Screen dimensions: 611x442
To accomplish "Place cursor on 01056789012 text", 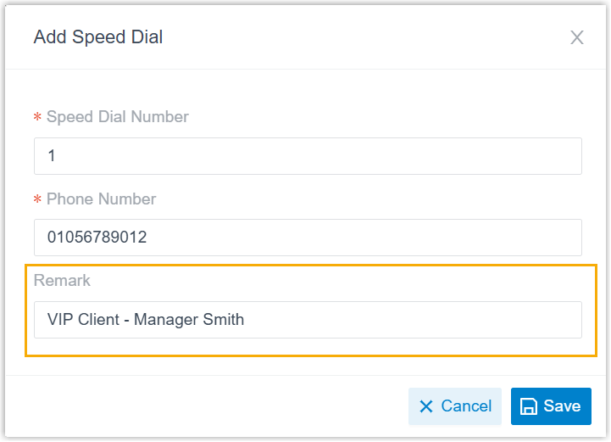I will [x=97, y=238].
